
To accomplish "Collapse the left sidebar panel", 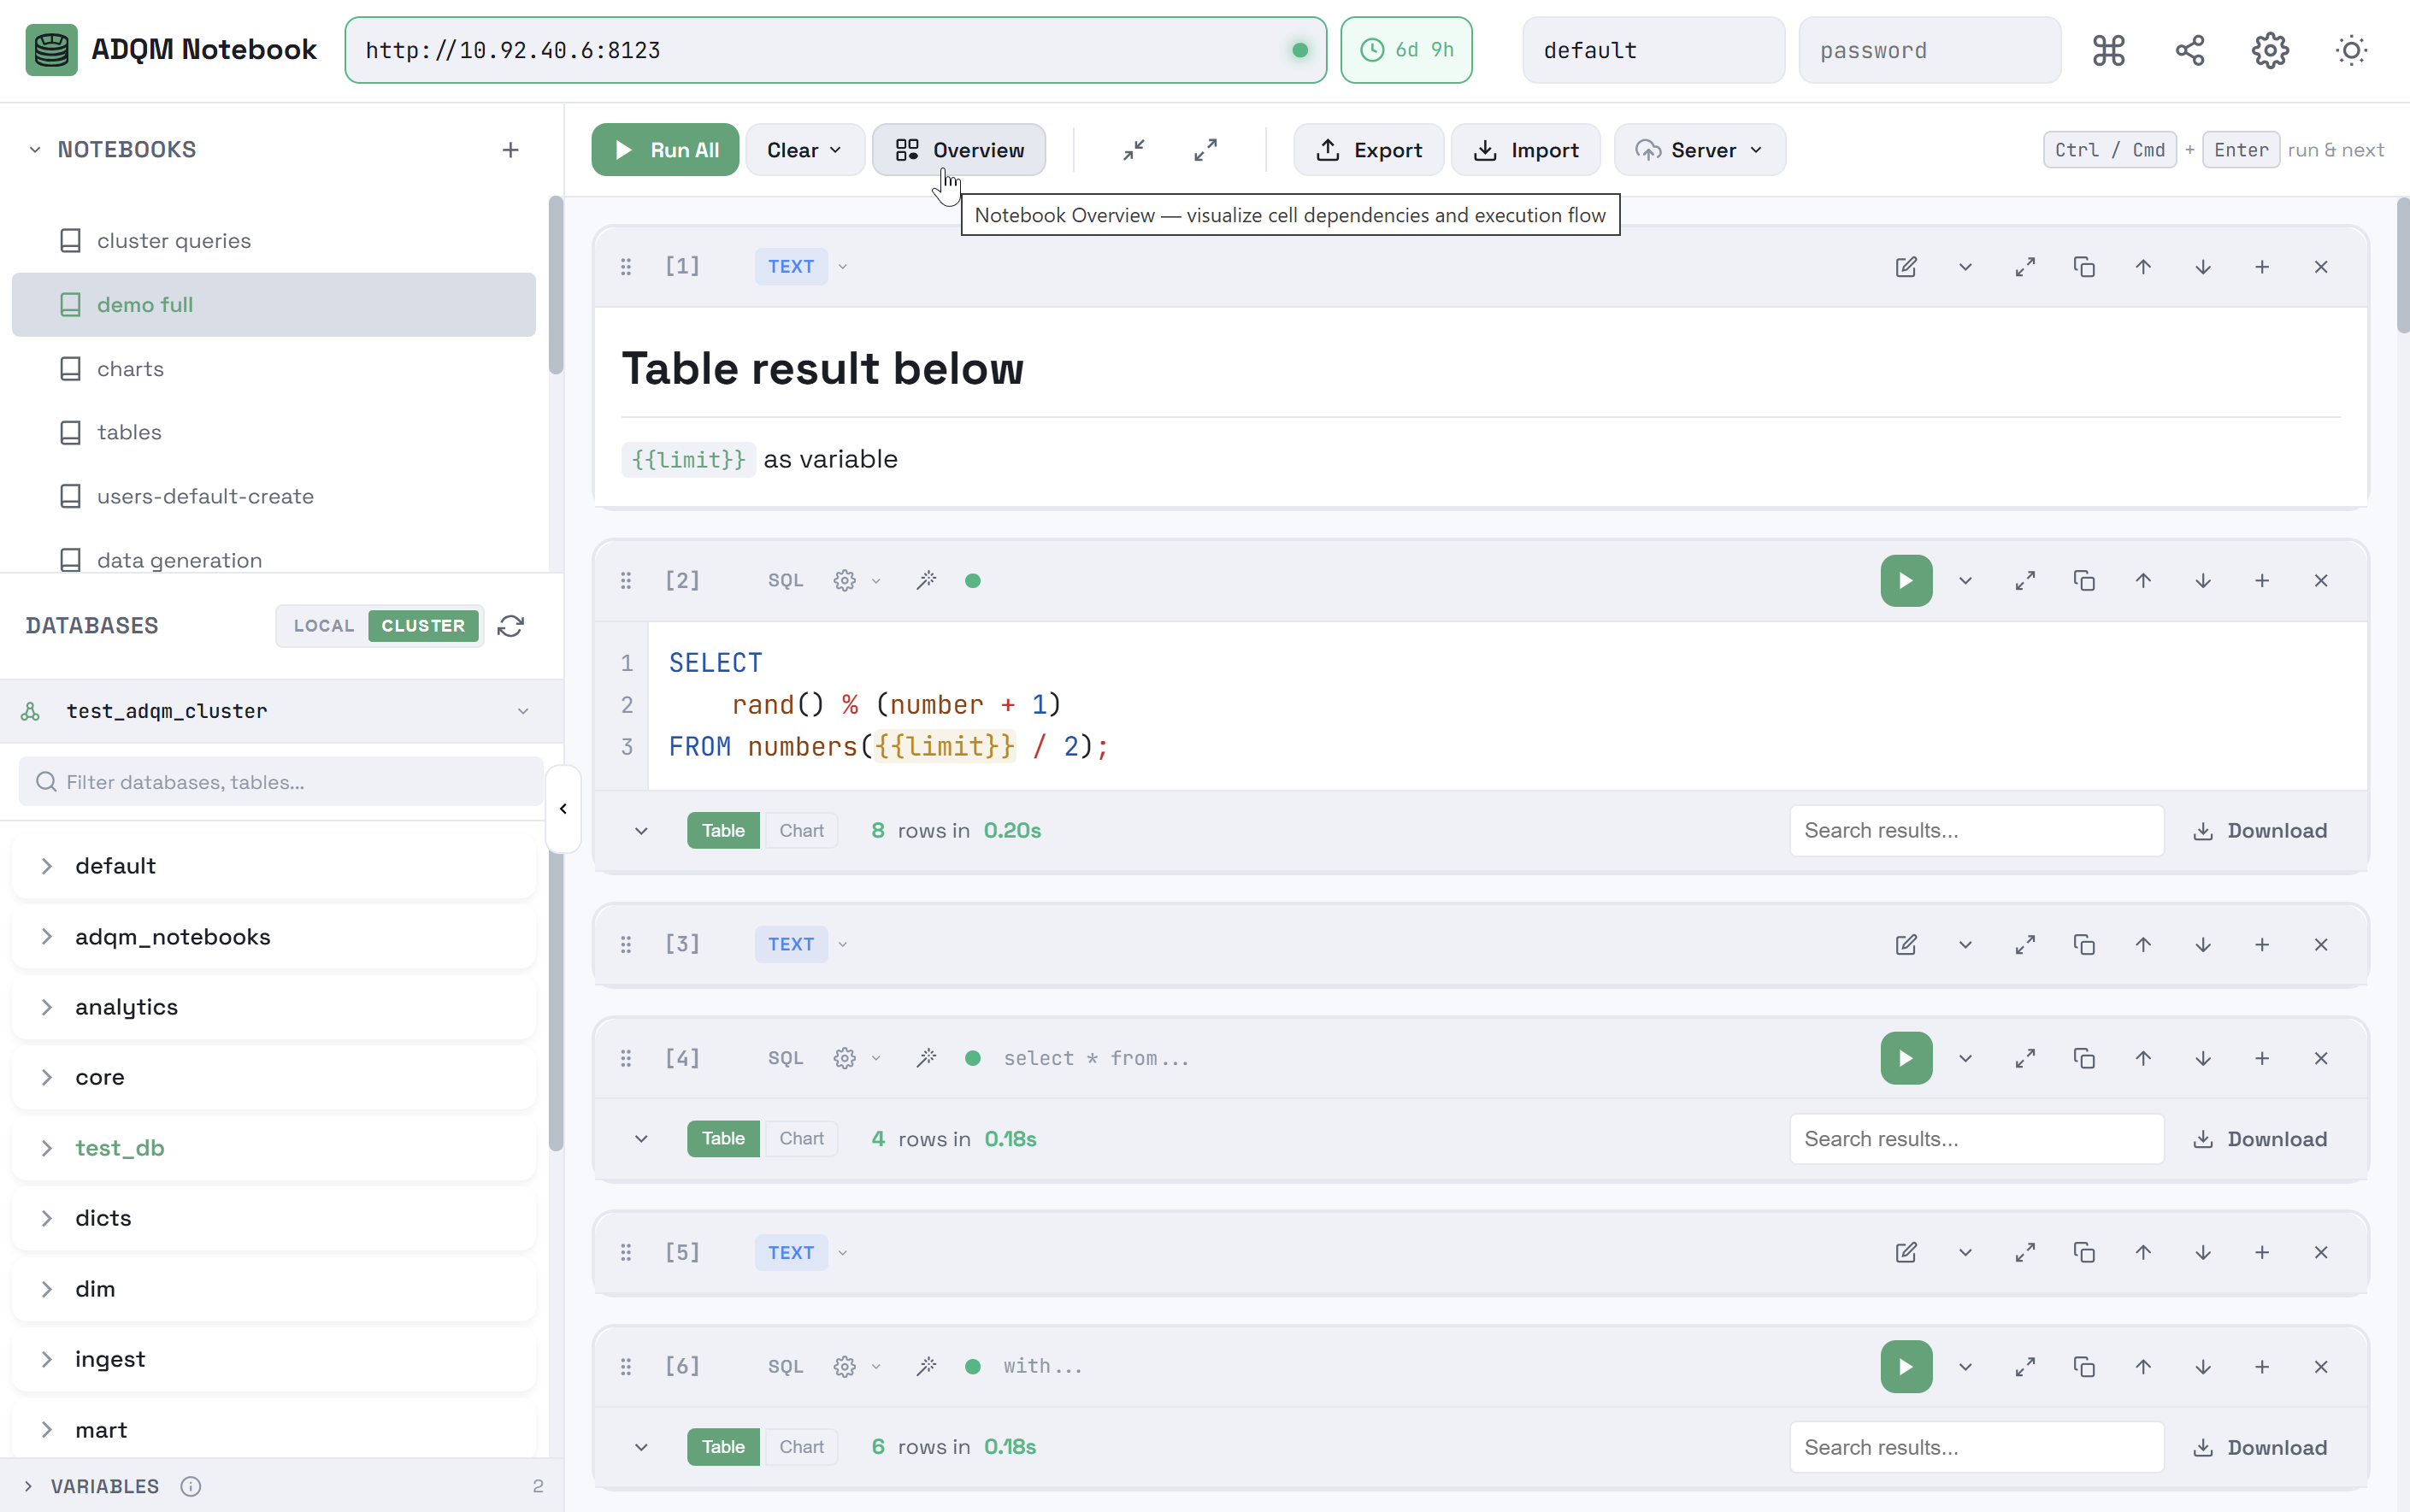I will (x=563, y=809).
